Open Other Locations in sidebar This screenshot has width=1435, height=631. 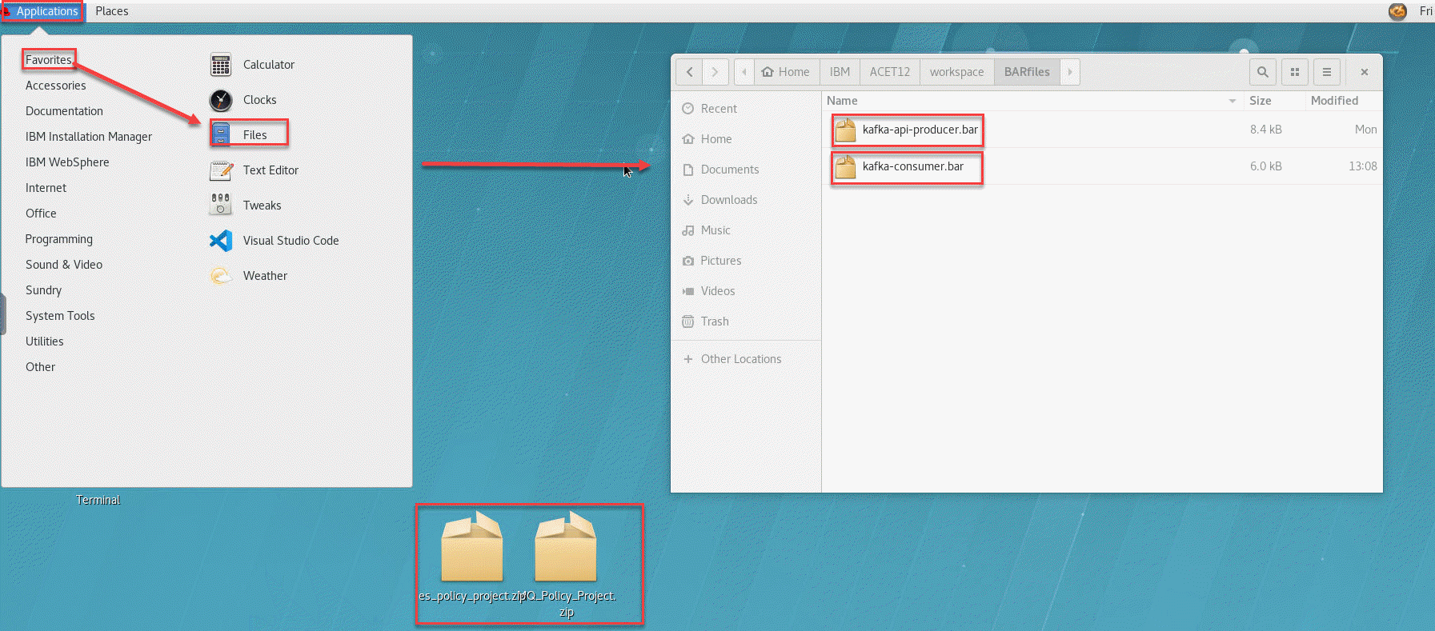740,359
